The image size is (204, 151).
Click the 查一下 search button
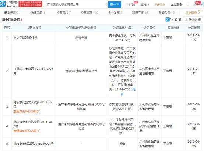click(x=115, y=4)
